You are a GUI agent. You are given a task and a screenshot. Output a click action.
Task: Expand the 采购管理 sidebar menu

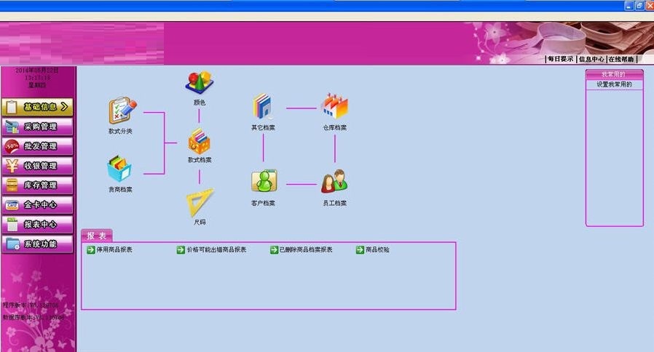[x=38, y=127]
